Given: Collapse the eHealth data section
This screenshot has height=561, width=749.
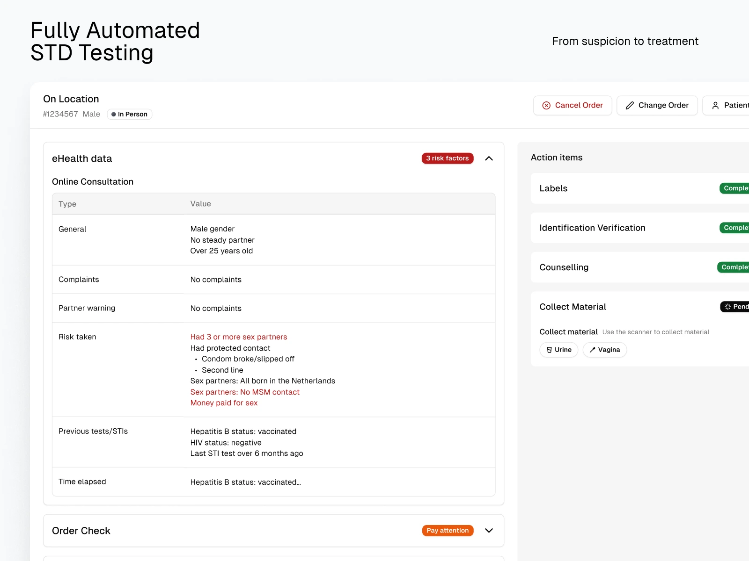Looking at the screenshot, I should [x=489, y=158].
